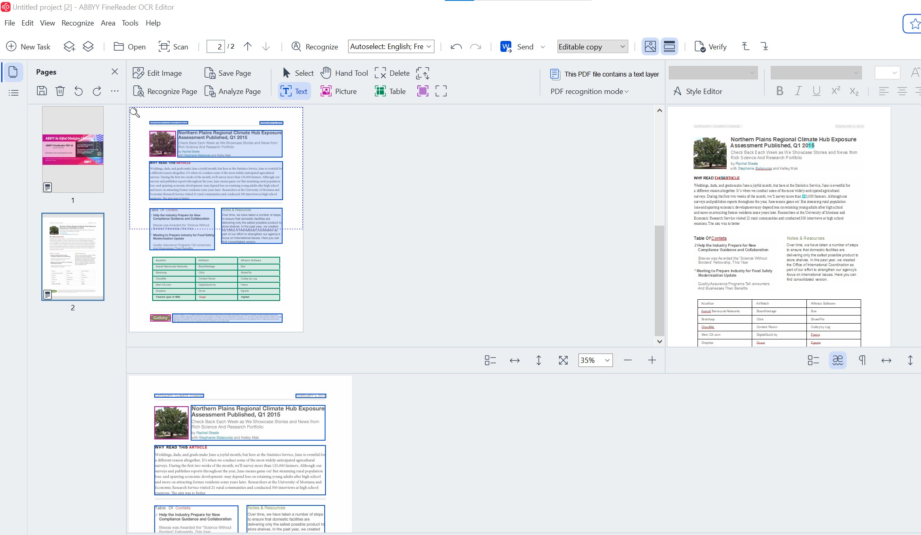Click the Recognize toolbar button

tap(315, 47)
